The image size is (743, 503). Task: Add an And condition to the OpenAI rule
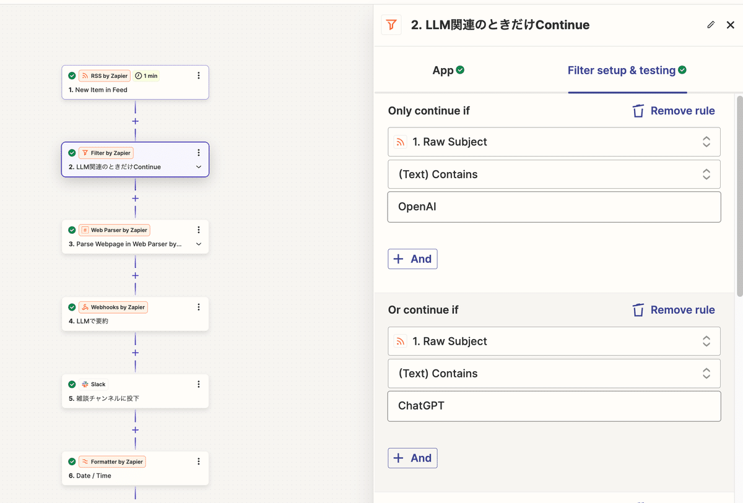(412, 259)
